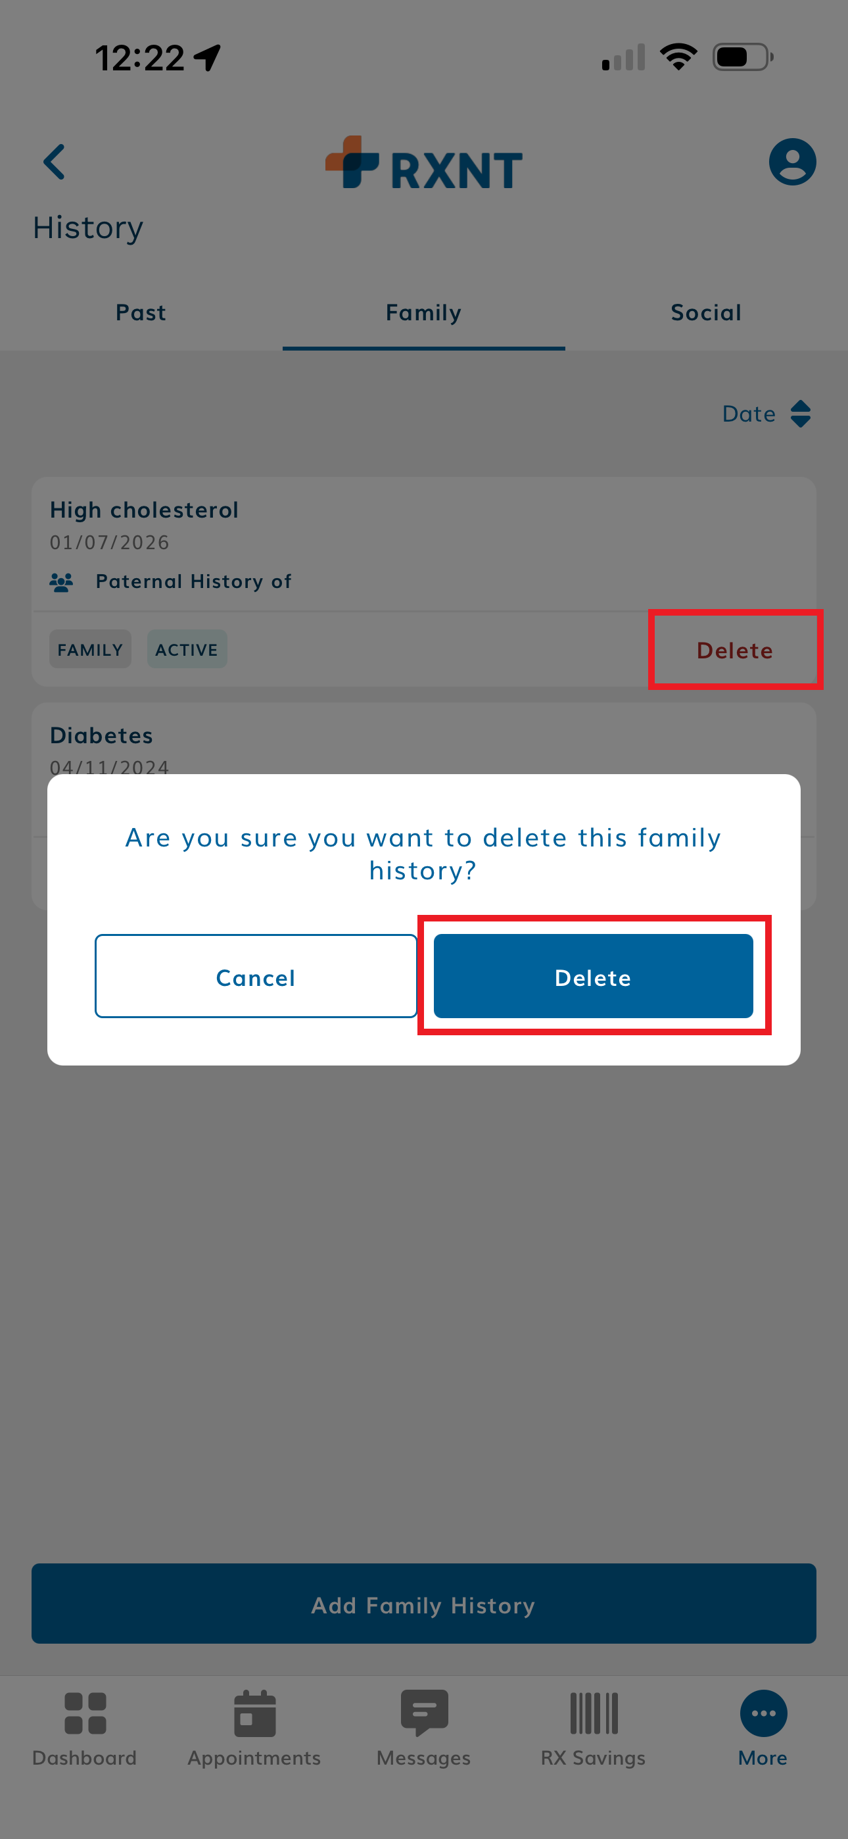Tap the RXNT logo
The width and height of the screenshot is (848, 1839).
coord(424,164)
